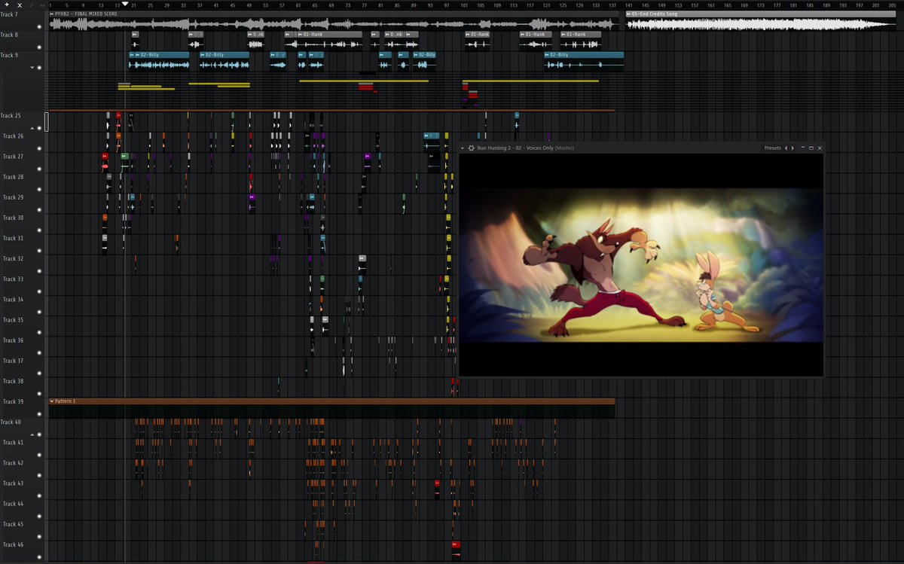
Task: Click the X icon beside the plus
Action: 20,5
